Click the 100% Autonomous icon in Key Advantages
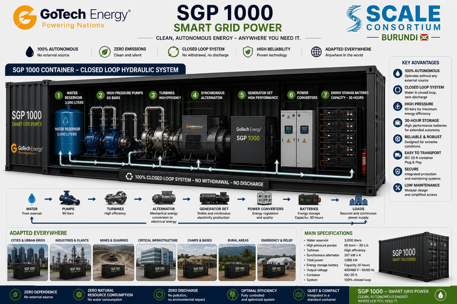The height and width of the screenshot is (304, 457). click(397, 73)
